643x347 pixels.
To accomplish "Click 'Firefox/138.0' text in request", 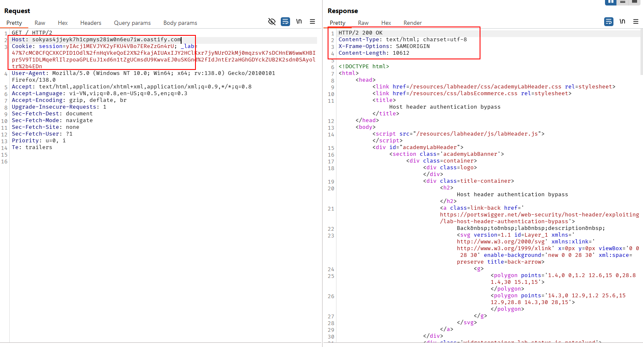I will 34,80.
